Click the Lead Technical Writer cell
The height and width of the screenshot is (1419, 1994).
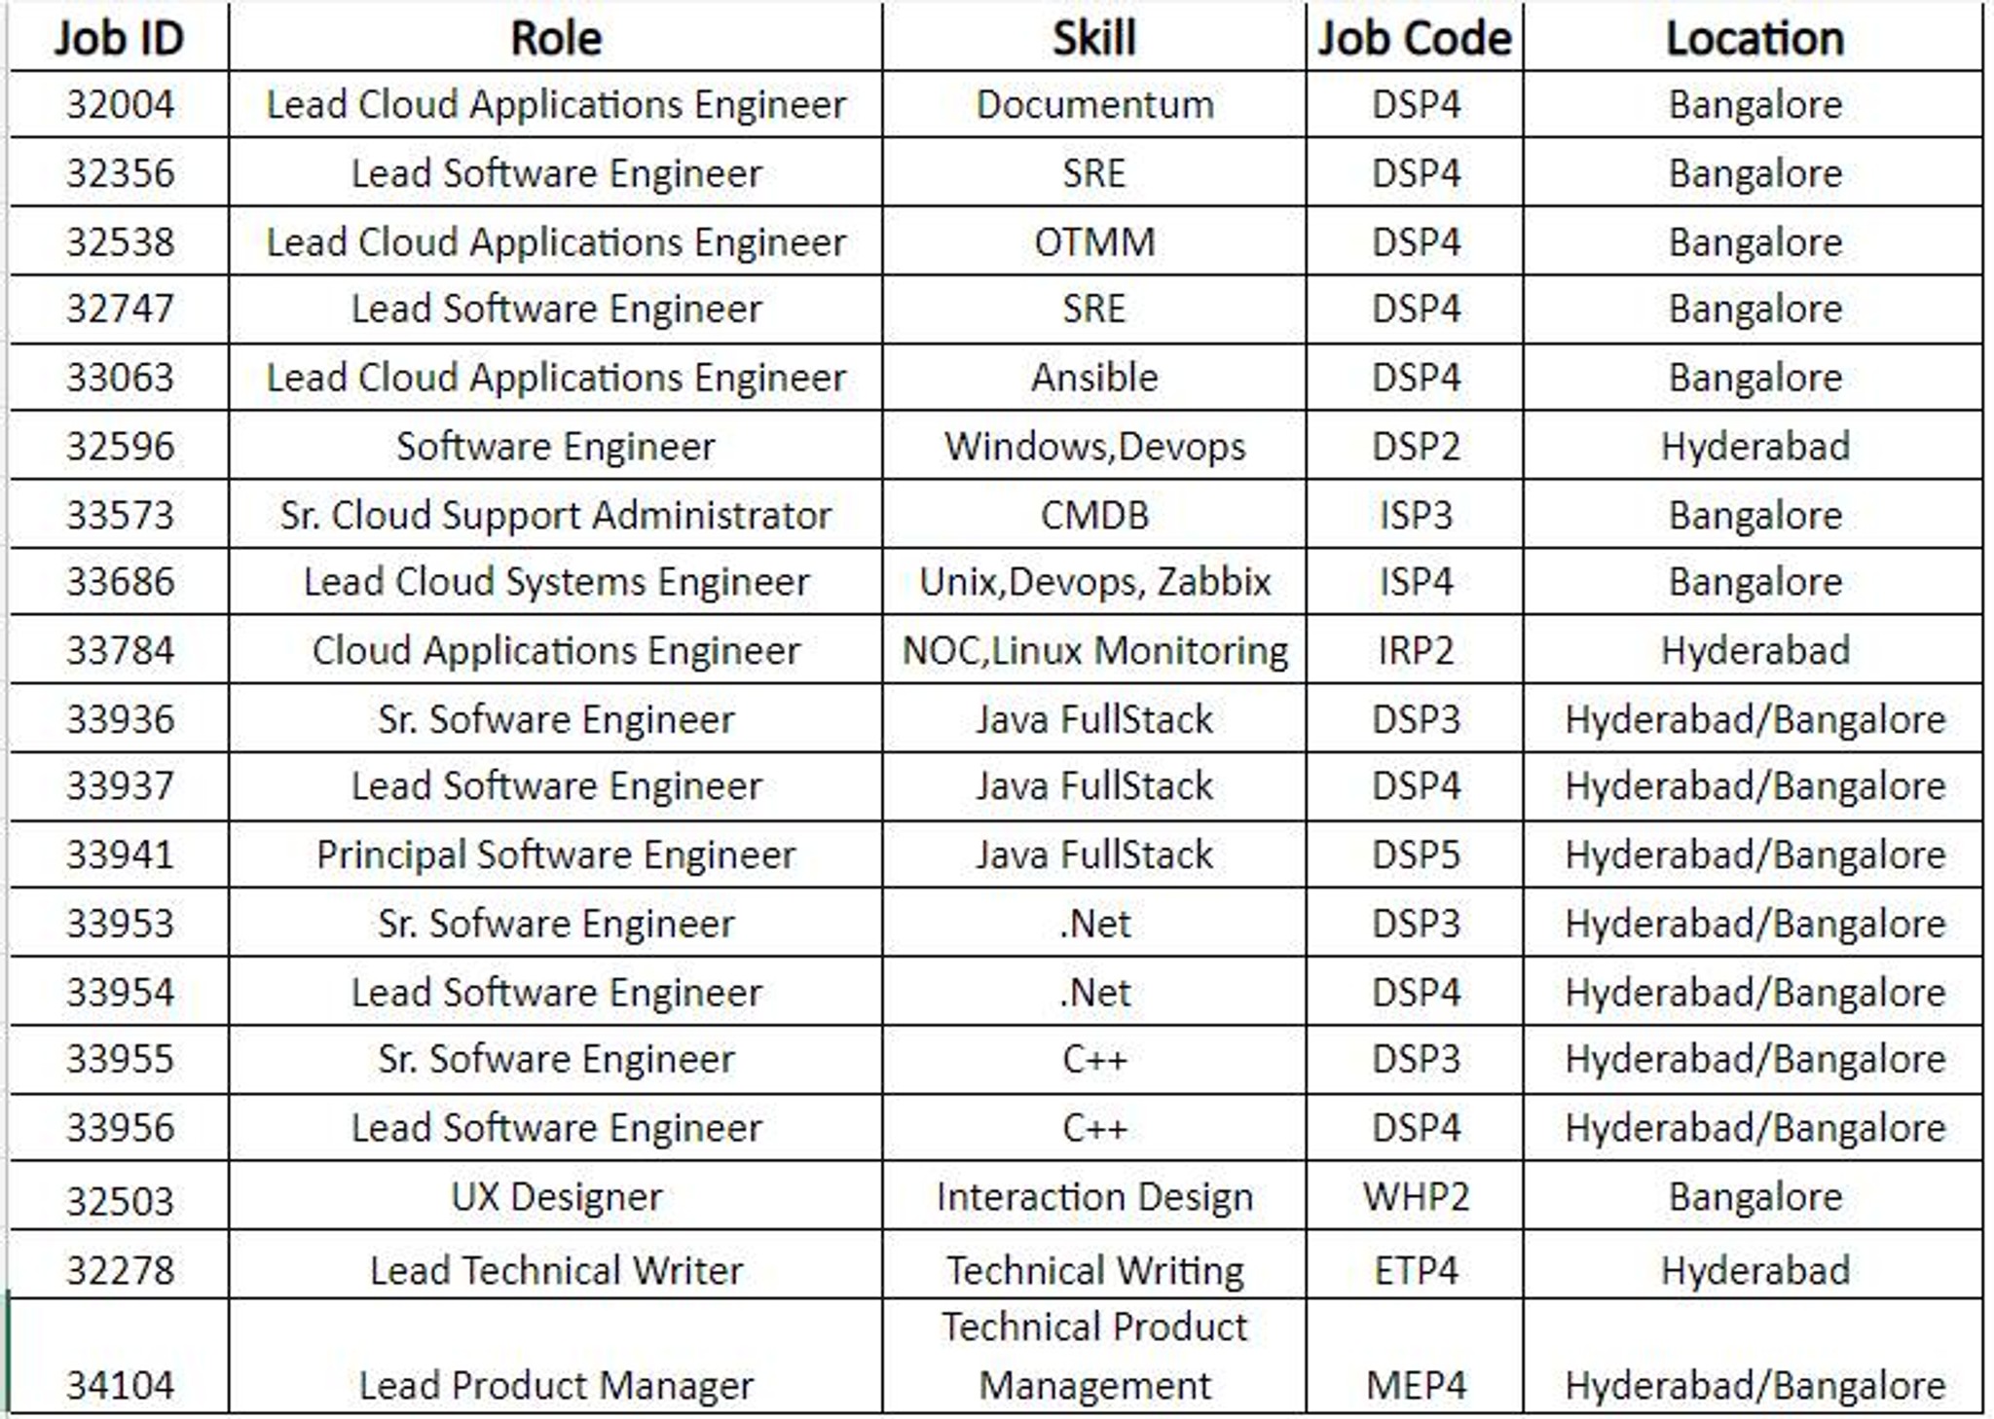coord(555,1269)
